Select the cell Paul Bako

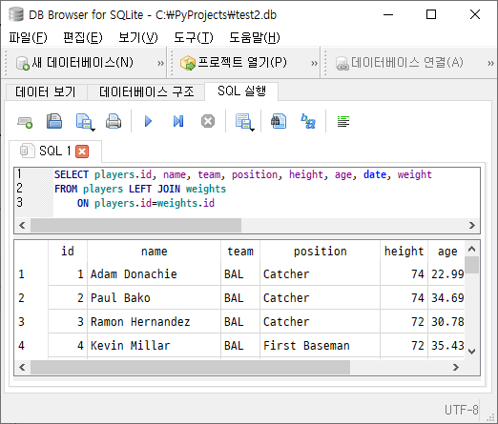click(154, 298)
